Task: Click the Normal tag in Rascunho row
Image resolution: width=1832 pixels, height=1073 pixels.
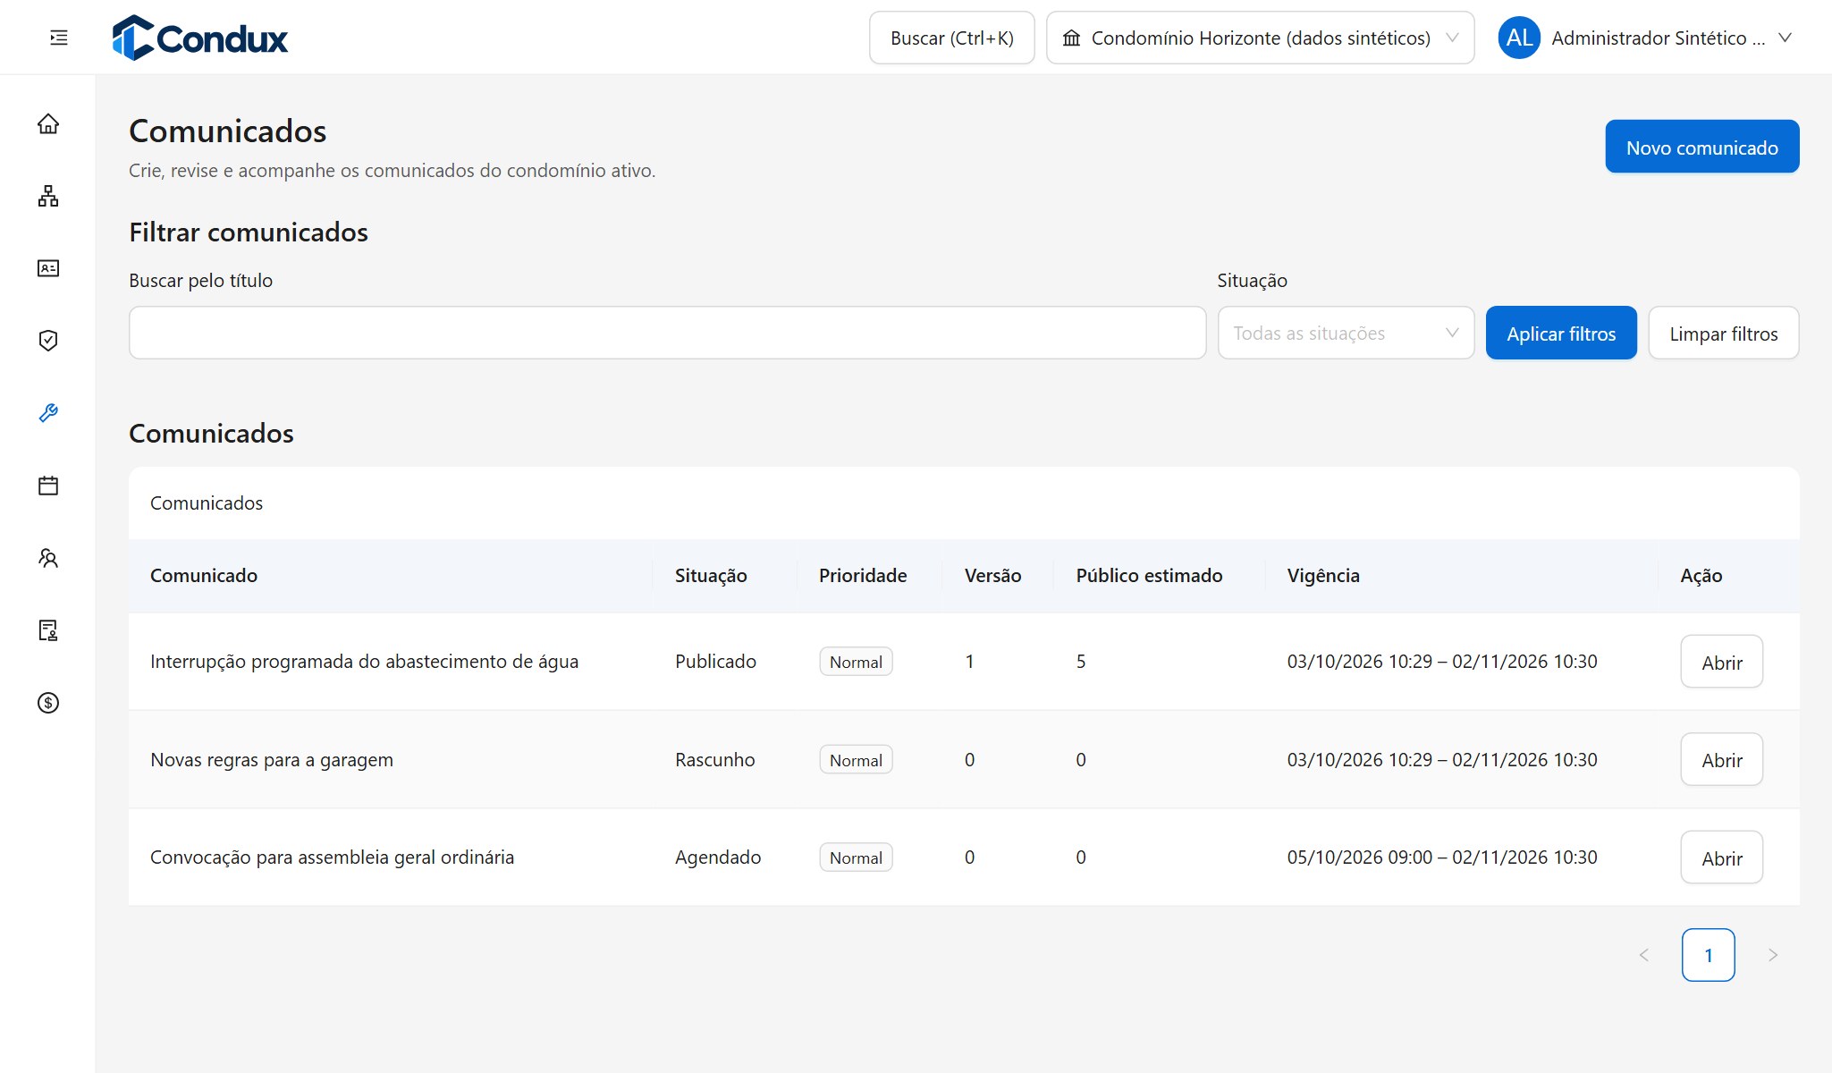Action: coord(856,760)
